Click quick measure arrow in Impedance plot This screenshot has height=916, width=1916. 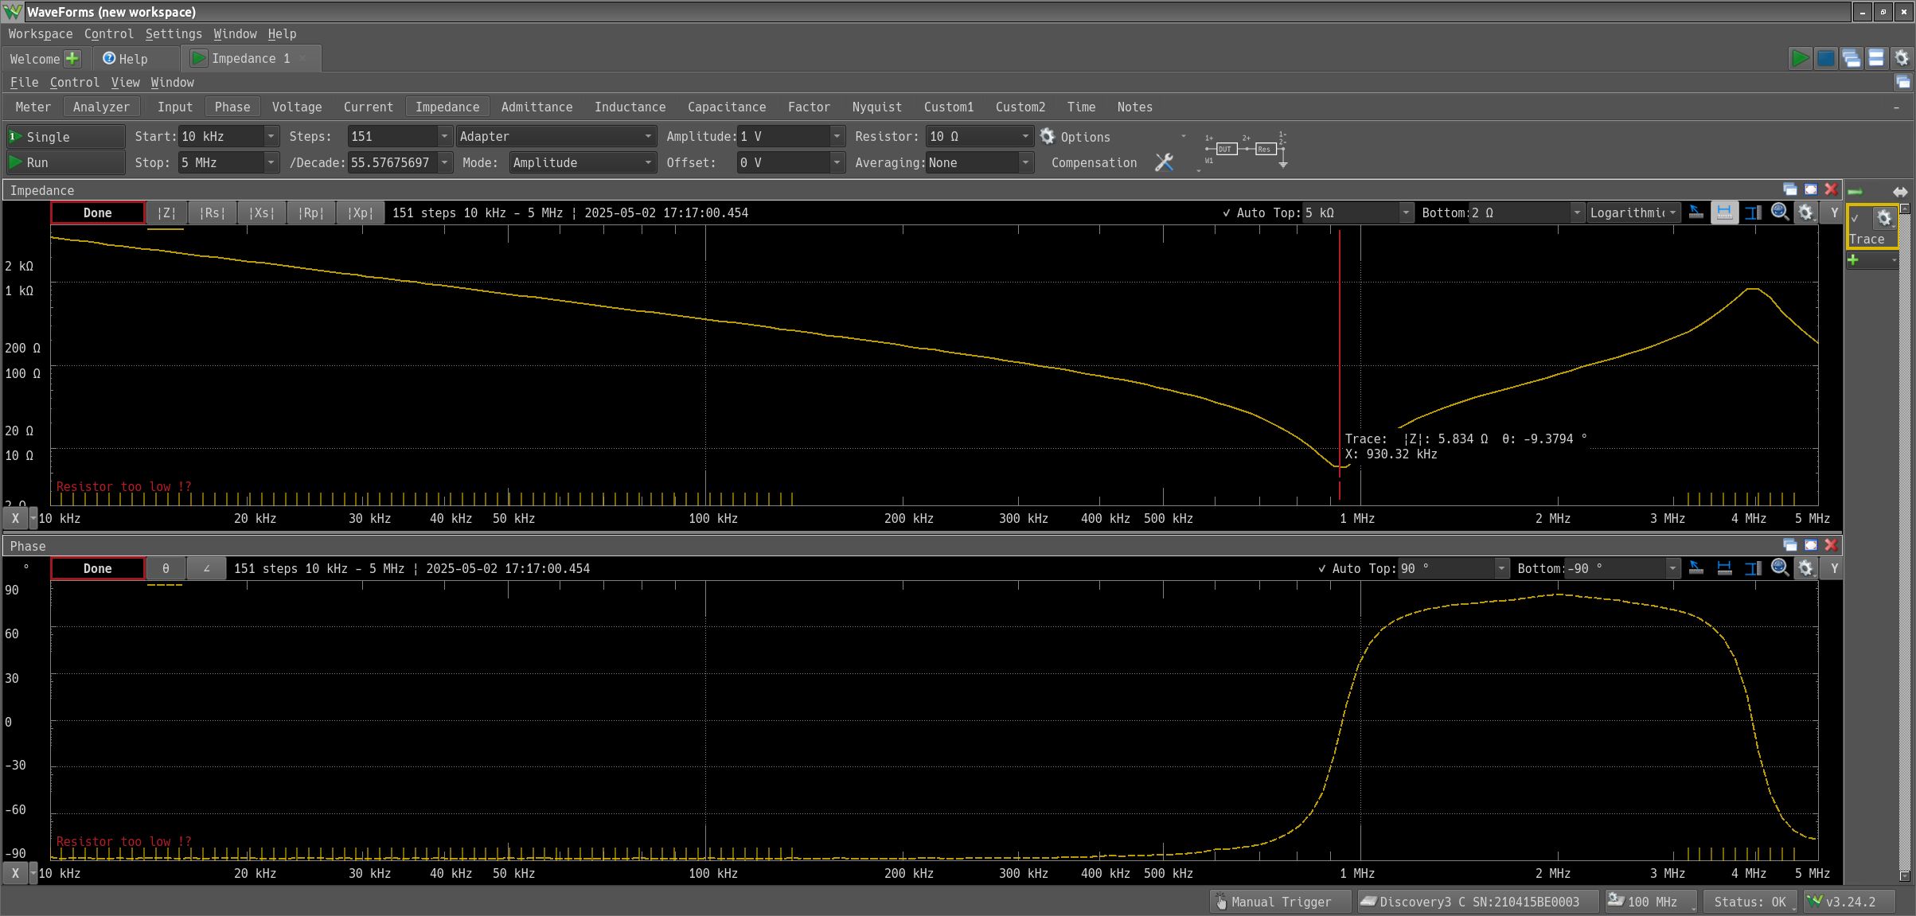pyautogui.click(x=1696, y=212)
